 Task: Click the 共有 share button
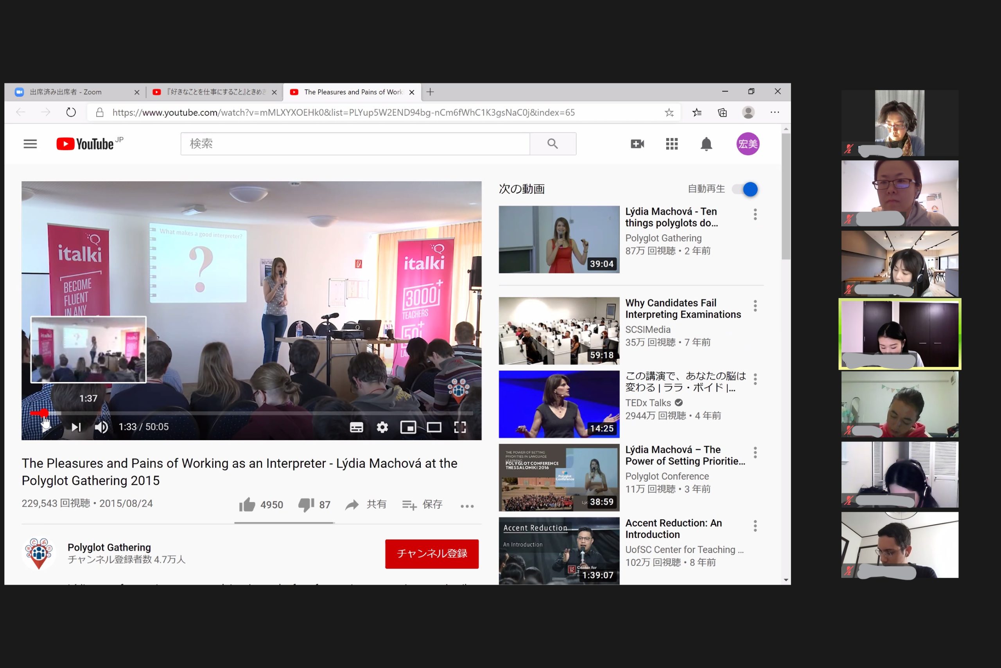pyautogui.click(x=366, y=505)
